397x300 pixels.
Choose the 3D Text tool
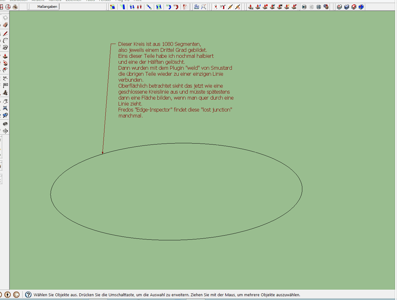point(5,93)
